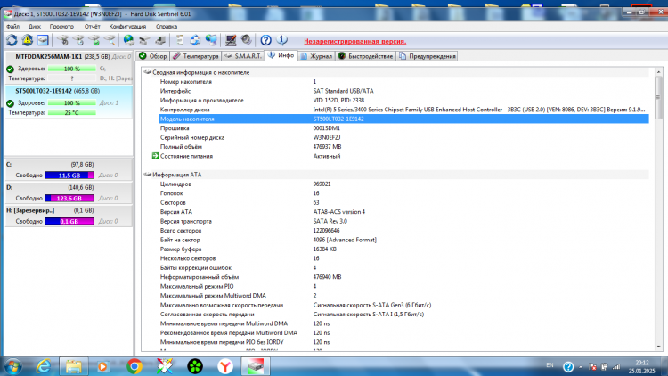Click the H: free space 0,1 GB bar
The height and width of the screenshot is (376, 668).
point(69,221)
